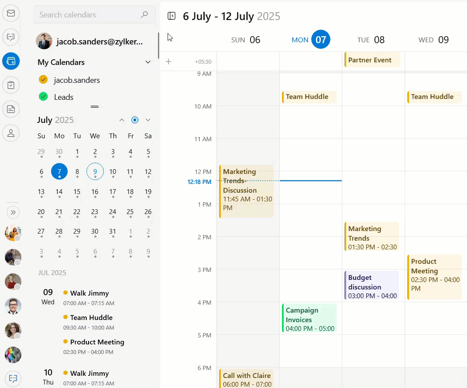
Task: Collapse the left panel toggle icon
Action: pyautogui.click(x=172, y=16)
